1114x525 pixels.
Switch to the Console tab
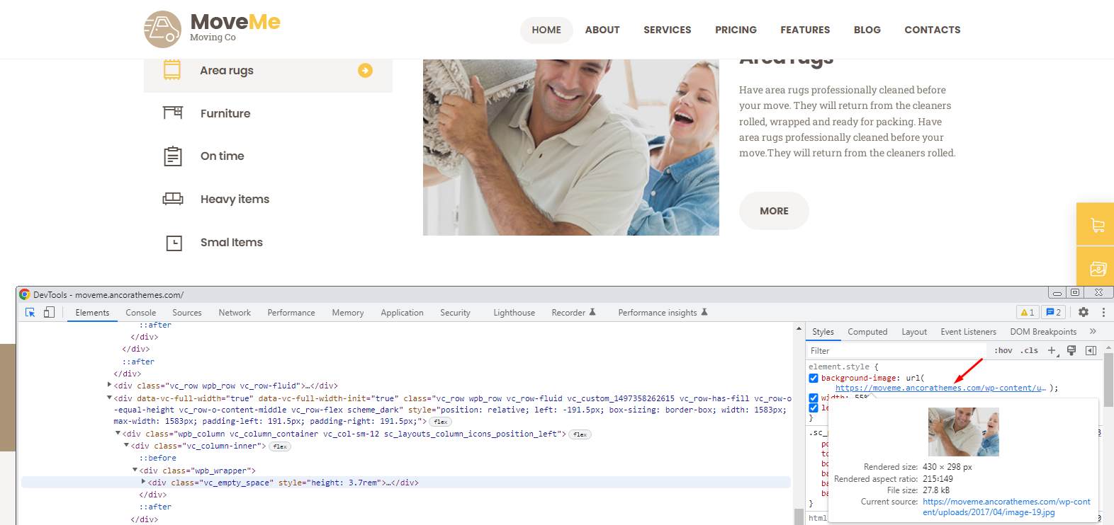pyautogui.click(x=141, y=312)
